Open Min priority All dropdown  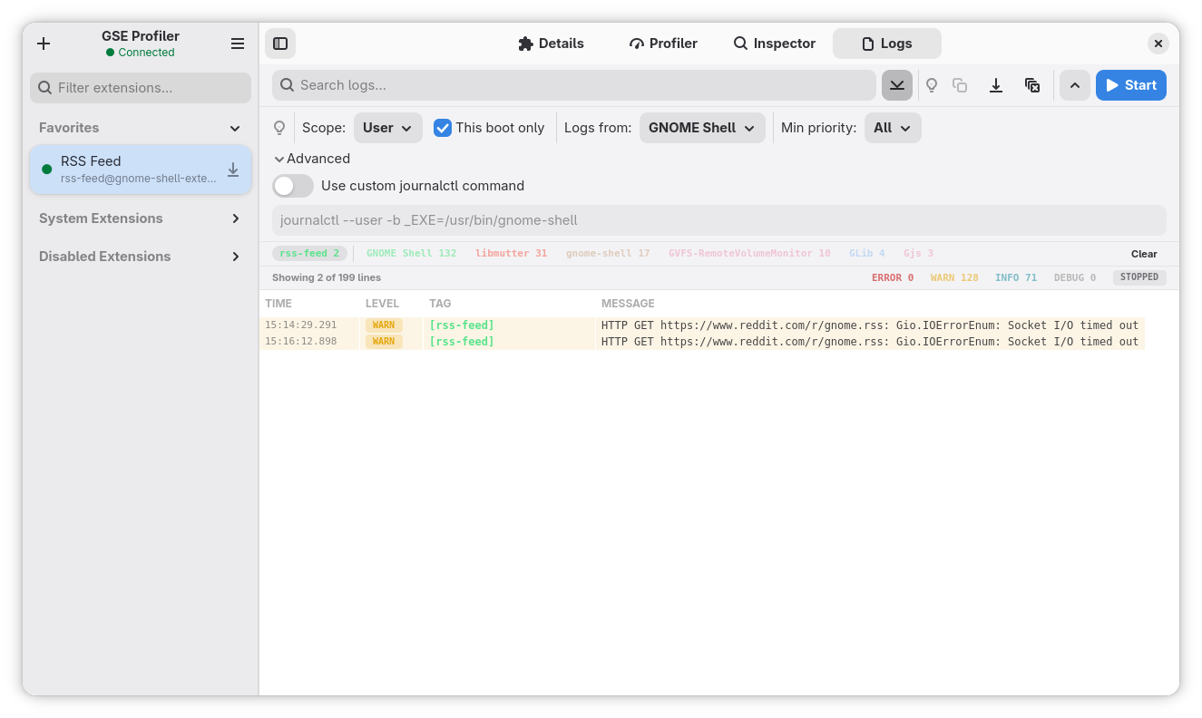(x=893, y=128)
